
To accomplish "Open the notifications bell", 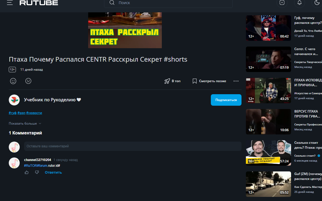I will coord(300,3).
